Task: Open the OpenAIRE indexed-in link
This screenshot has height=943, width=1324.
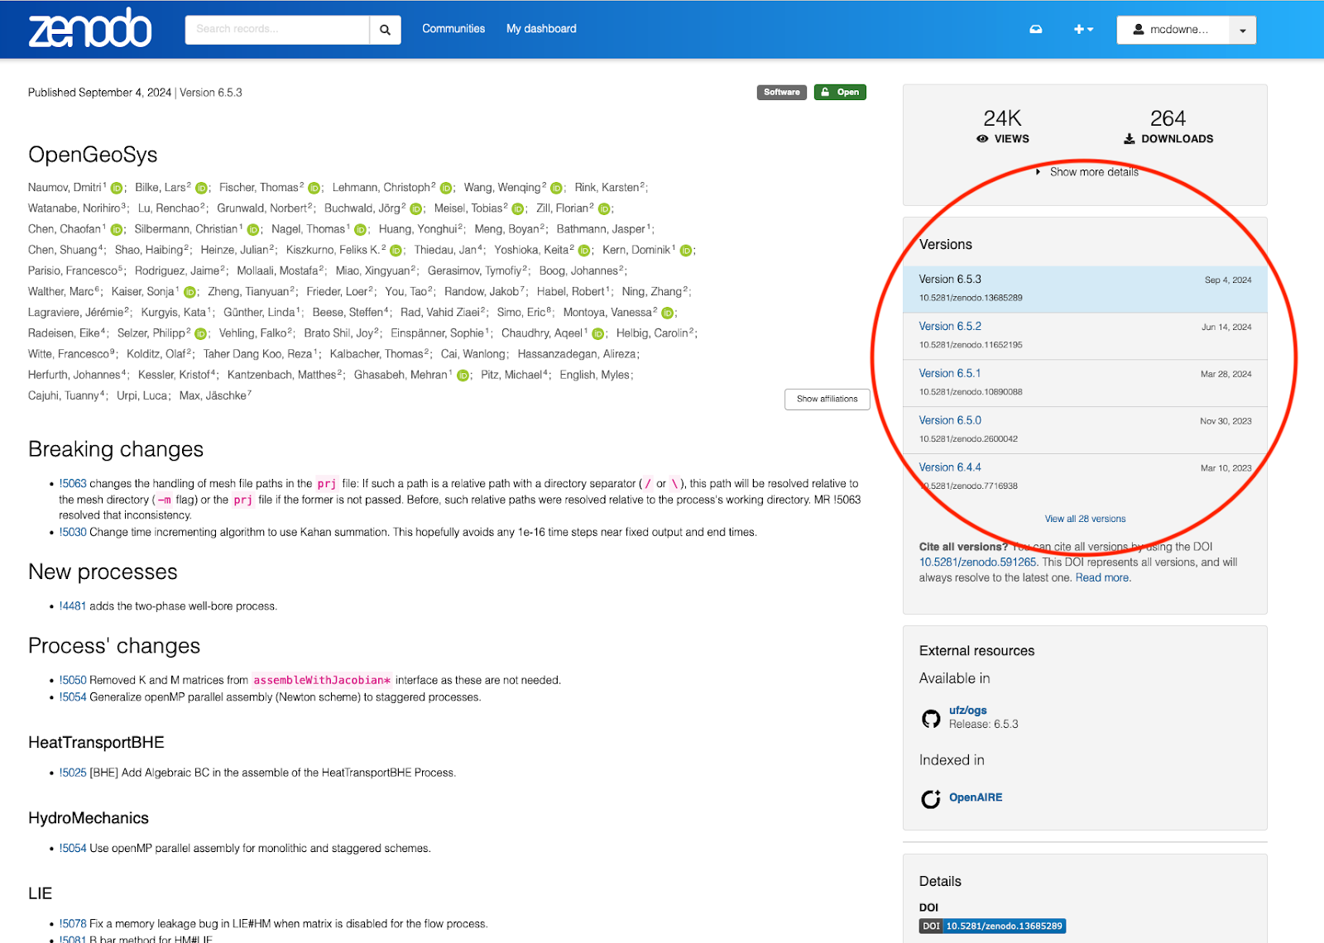Action: tap(976, 797)
